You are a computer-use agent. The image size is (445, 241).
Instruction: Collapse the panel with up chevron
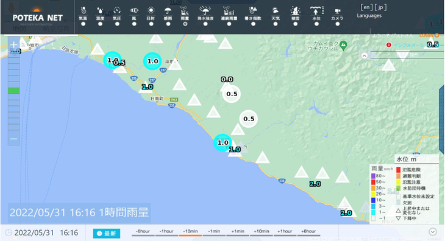tap(365, 56)
